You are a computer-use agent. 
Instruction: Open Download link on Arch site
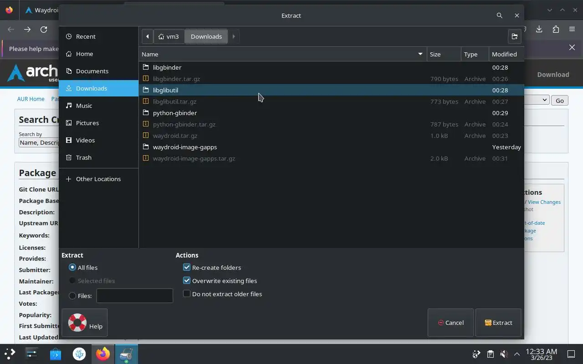[553, 75]
